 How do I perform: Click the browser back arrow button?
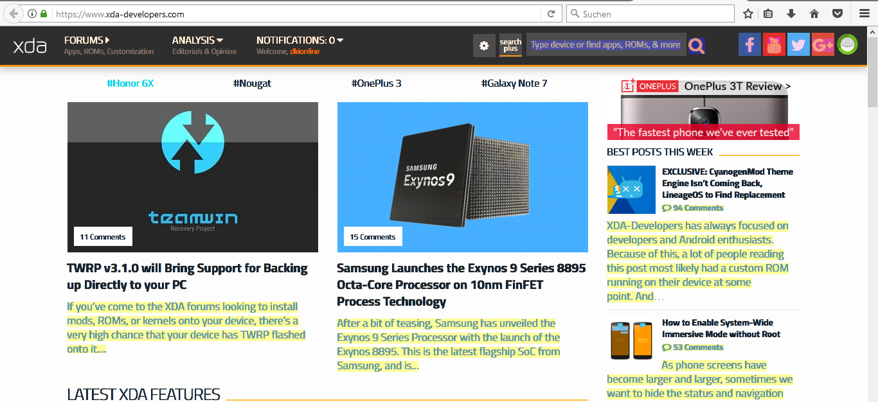pos(13,13)
